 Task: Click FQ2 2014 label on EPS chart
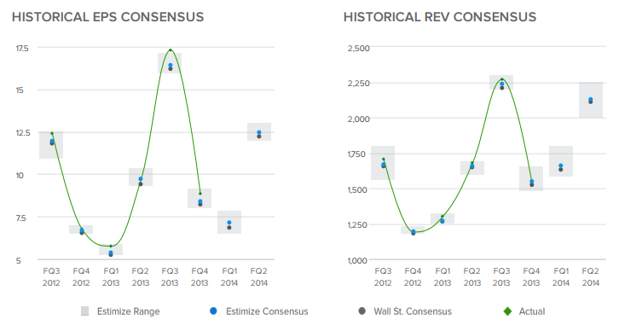tap(259, 277)
